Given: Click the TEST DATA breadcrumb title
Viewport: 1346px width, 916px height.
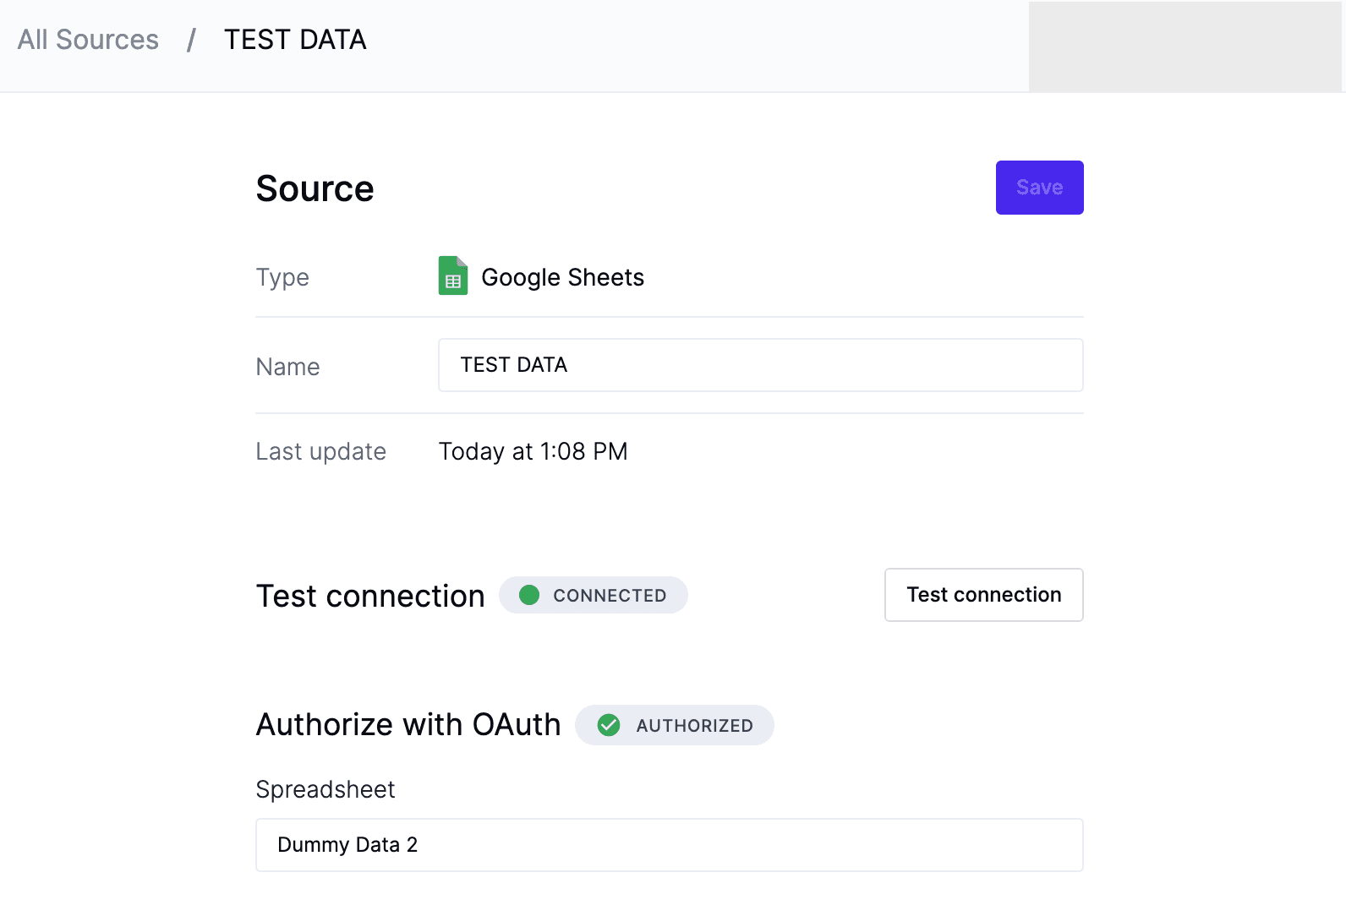Looking at the screenshot, I should [x=295, y=40].
